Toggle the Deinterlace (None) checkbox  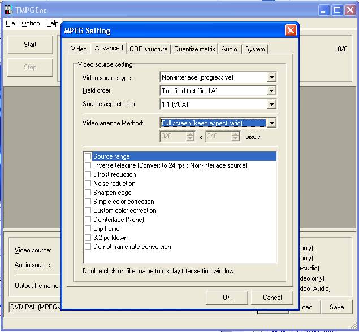pos(88,219)
